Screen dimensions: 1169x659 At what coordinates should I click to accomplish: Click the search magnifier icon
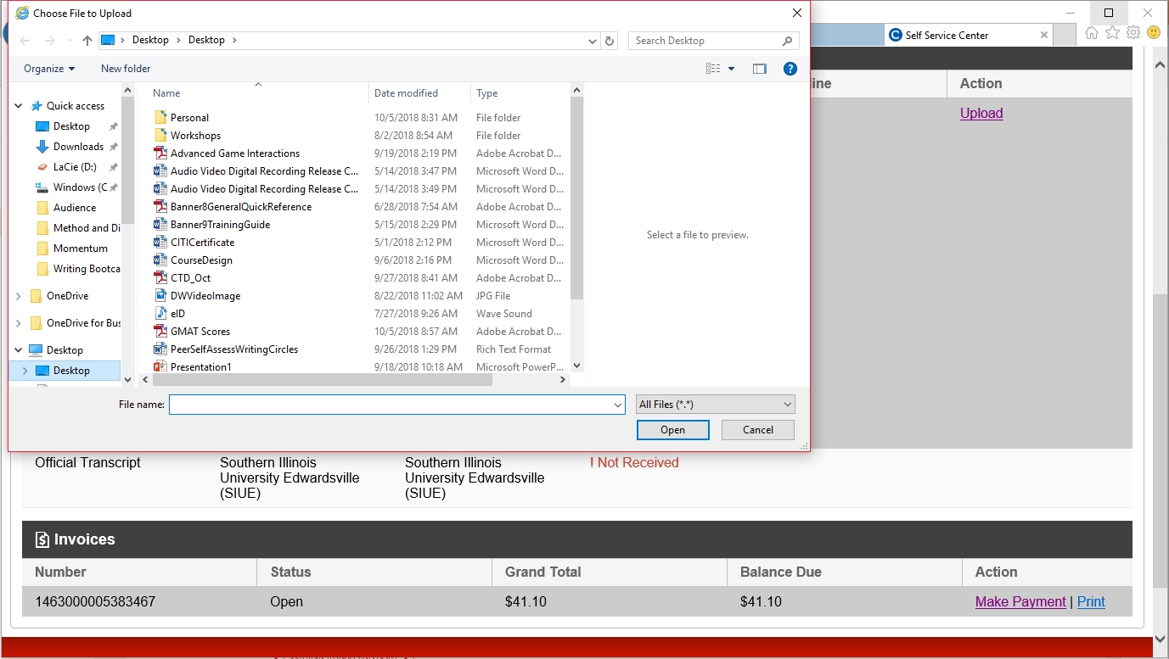[787, 41]
